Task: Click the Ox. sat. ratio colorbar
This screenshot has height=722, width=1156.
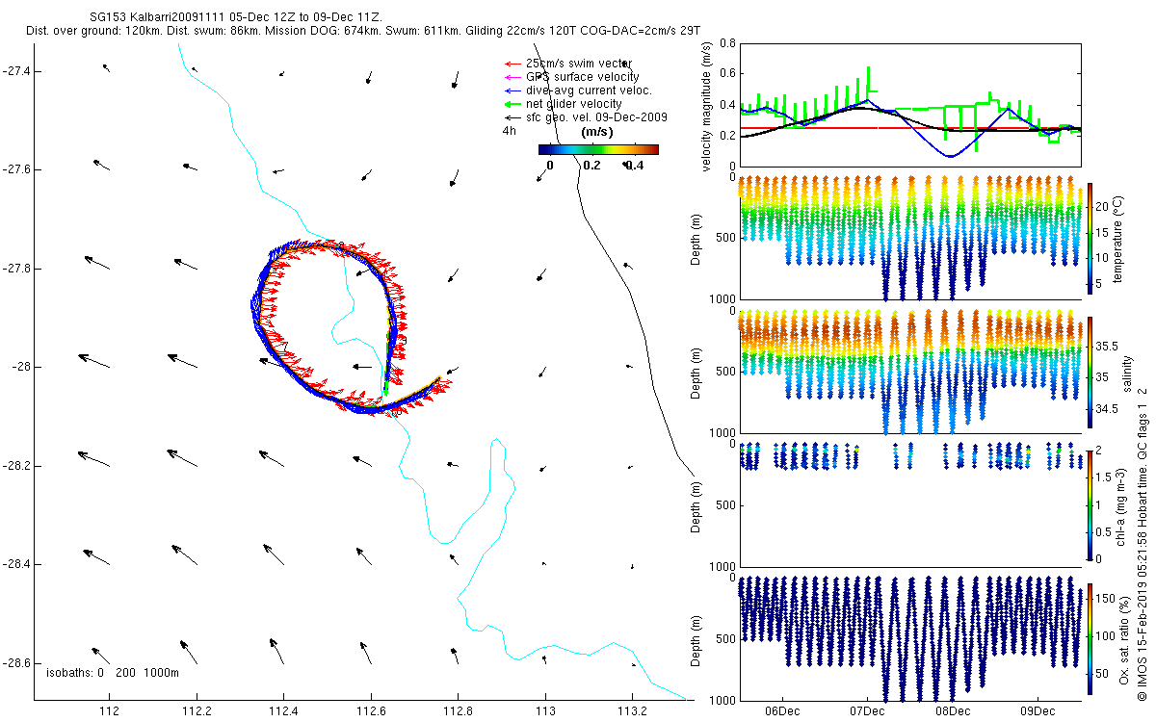Action: (x=1090, y=638)
